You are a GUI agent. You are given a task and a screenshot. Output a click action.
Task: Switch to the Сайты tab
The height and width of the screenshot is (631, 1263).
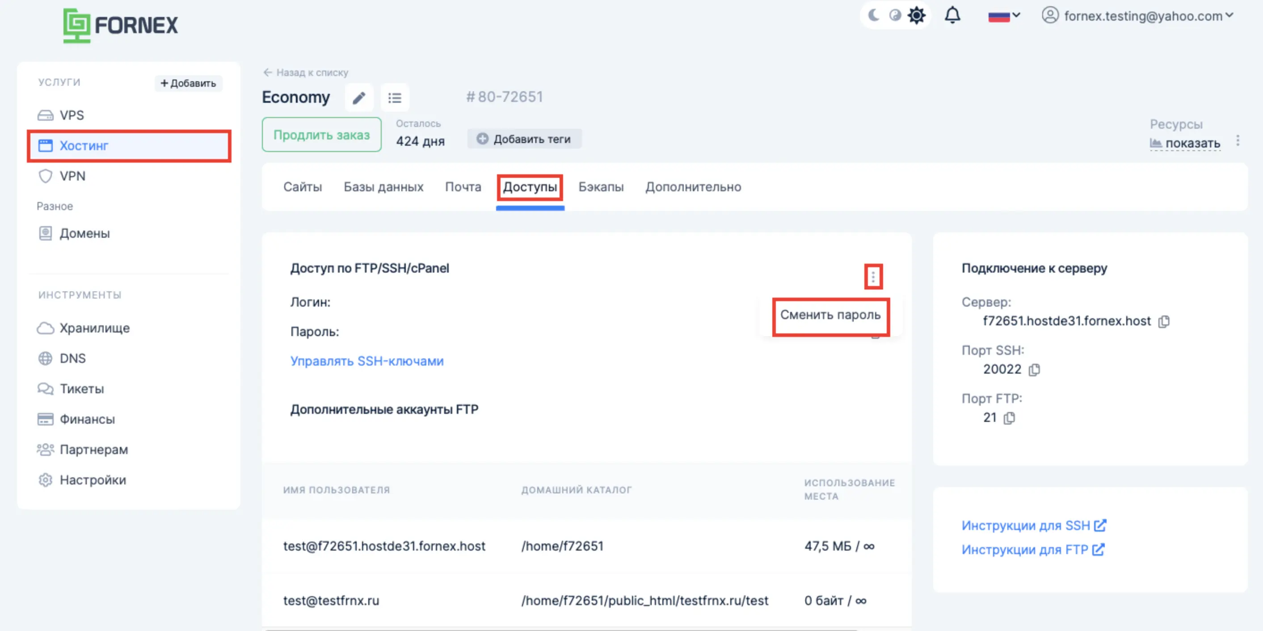click(x=303, y=187)
